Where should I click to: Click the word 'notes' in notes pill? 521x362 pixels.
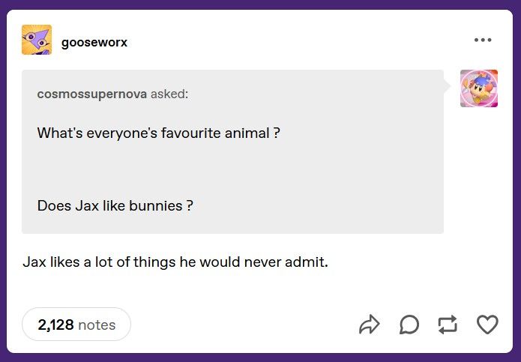(97, 325)
